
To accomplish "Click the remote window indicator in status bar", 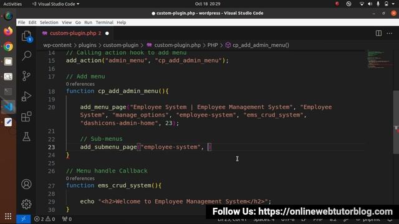I will [24, 219].
